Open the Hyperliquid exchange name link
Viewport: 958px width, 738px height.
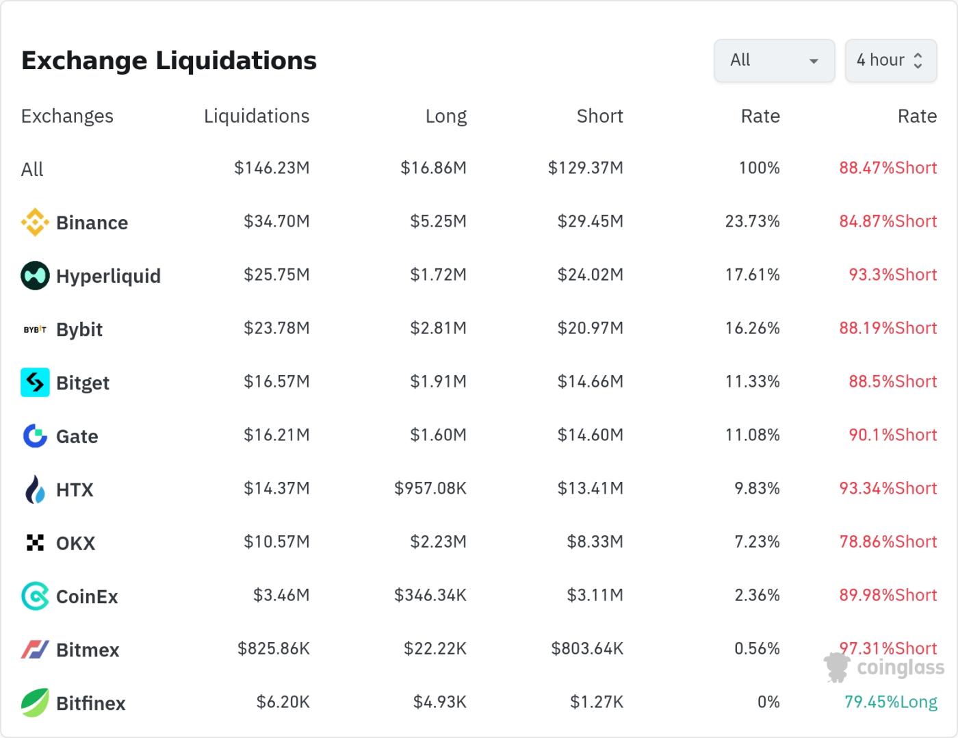tap(108, 277)
